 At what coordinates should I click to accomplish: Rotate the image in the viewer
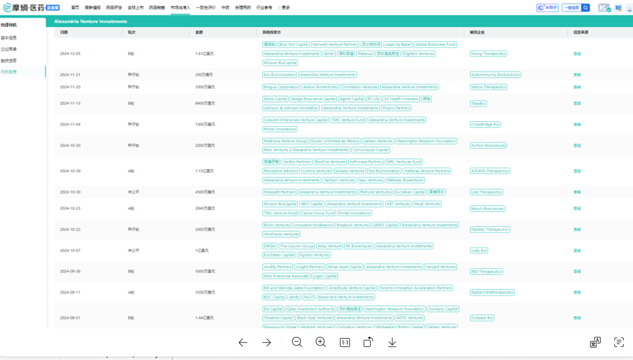click(x=368, y=342)
